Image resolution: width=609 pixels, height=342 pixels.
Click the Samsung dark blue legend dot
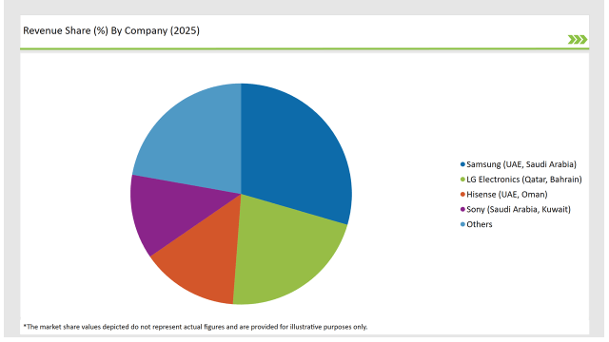pos(462,164)
